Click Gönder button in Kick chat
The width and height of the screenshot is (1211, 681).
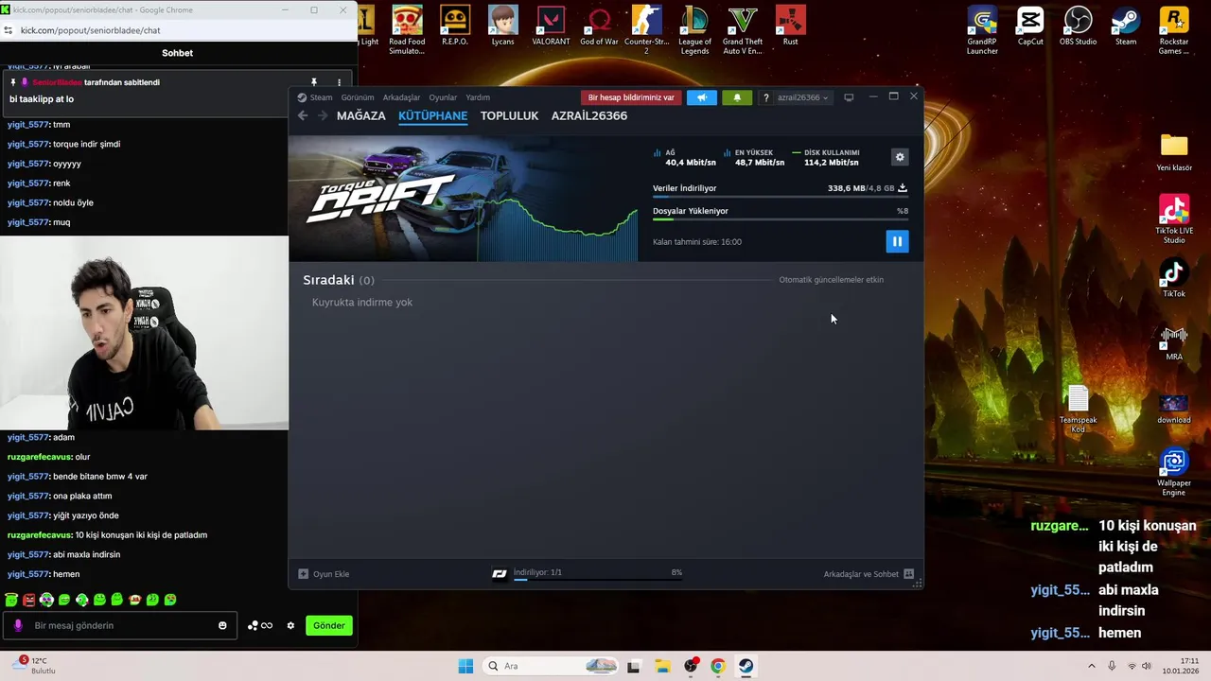pyautogui.click(x=329, y=625)
